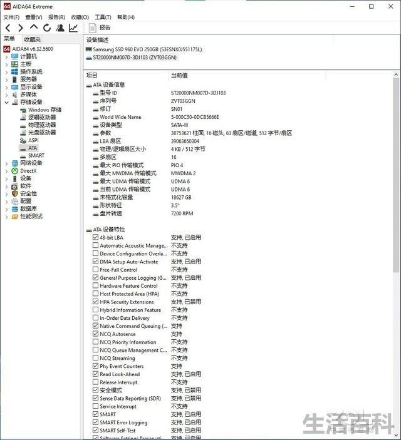
Task: Select the 服务器 server icon in tree
Action: pos(15,79)
